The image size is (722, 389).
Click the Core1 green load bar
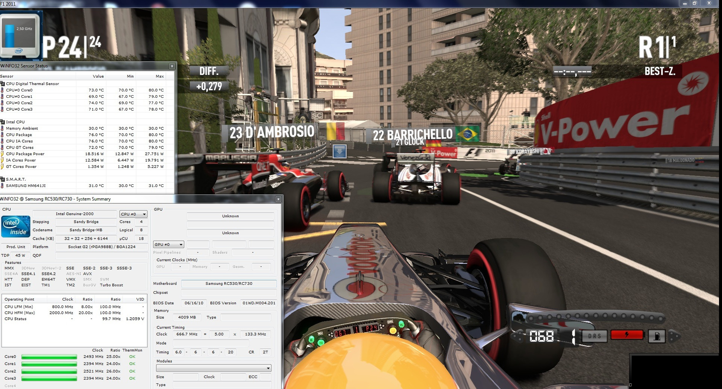49,364
